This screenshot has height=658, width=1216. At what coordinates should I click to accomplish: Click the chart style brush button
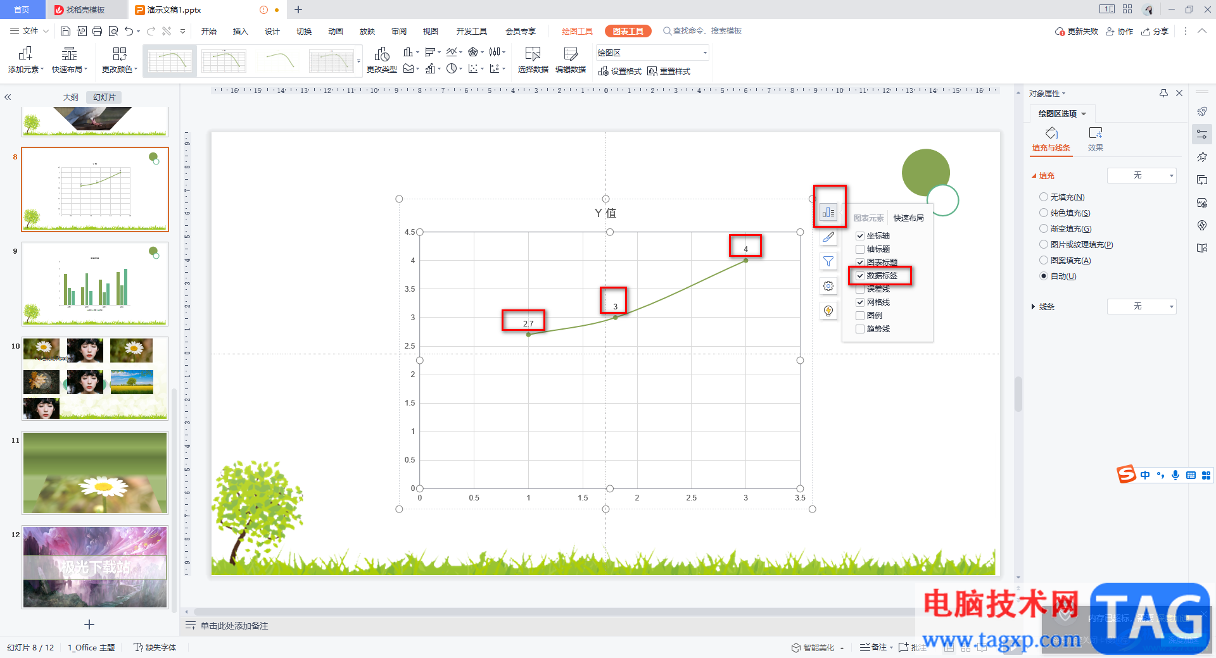coord(828,237)
